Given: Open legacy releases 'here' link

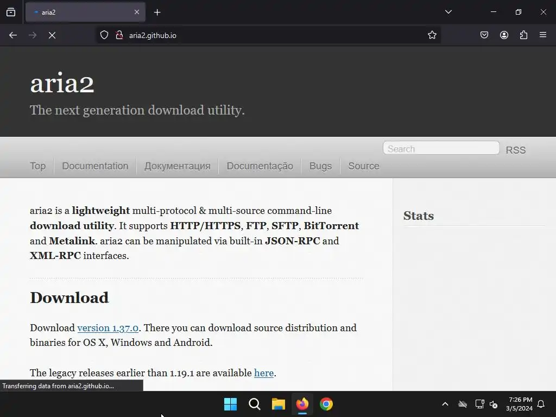Looking at the screenshot, I should pyautogui.click(x=264, y=373).
